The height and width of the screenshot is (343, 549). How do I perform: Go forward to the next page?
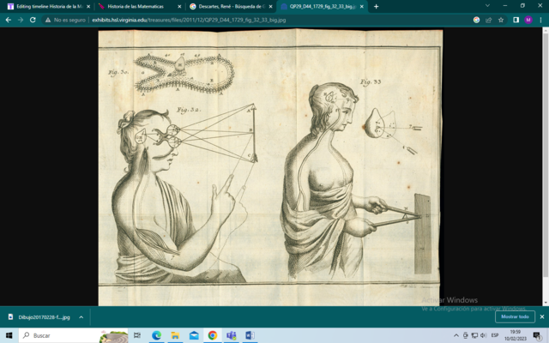(x=21, y=20)
